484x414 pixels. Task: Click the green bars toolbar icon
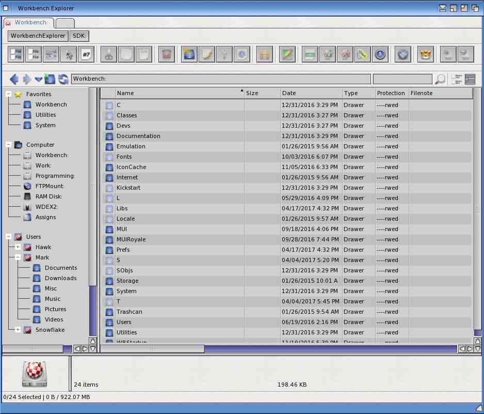tap(310, 54)
